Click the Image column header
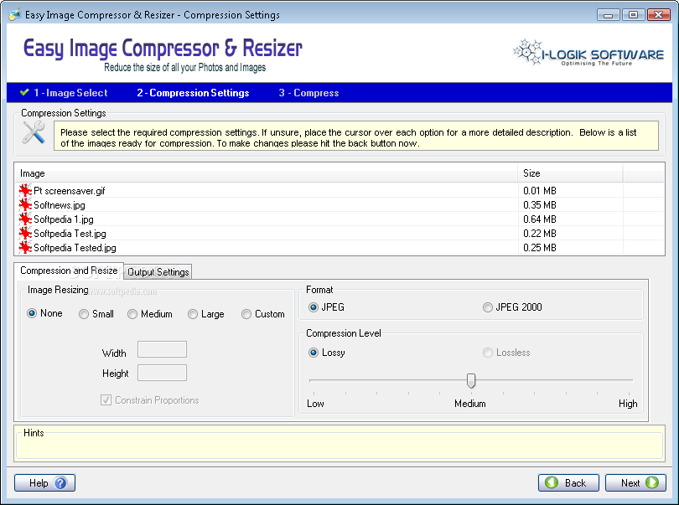The width and height of the screenshot is (679, 505). pos(266,173)
